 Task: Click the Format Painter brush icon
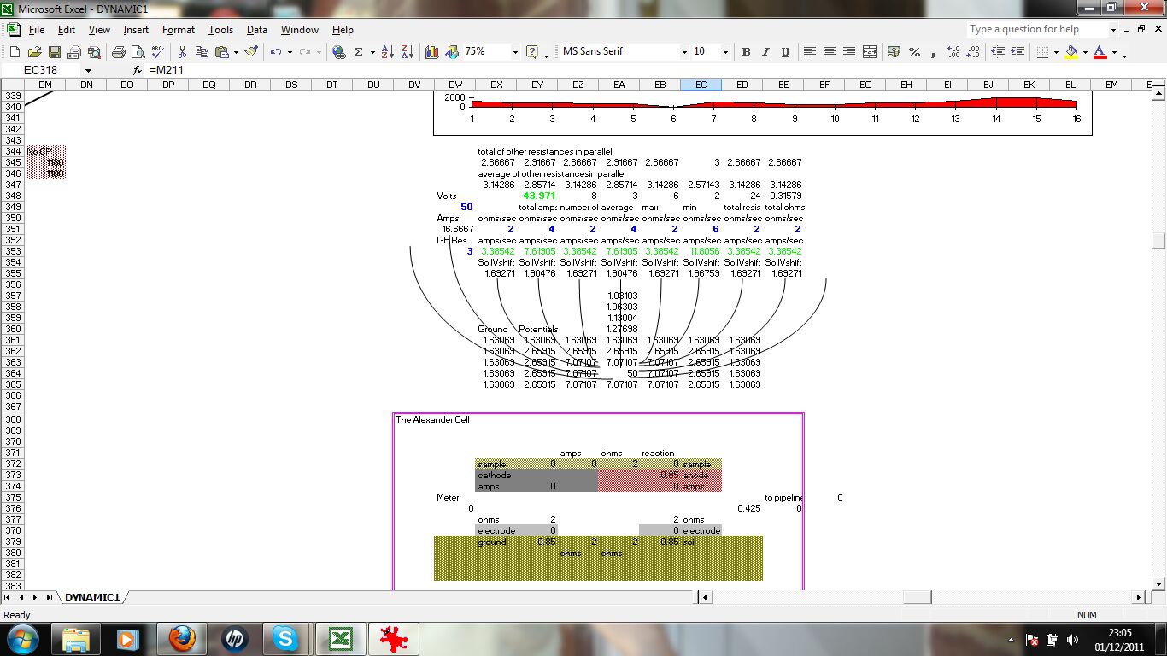(x=251, y=52)
